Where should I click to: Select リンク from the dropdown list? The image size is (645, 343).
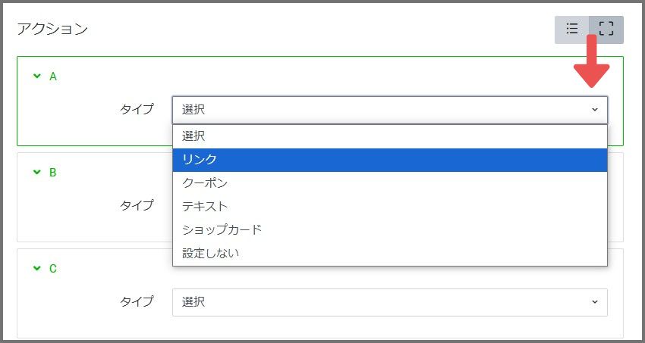[389, 160]
